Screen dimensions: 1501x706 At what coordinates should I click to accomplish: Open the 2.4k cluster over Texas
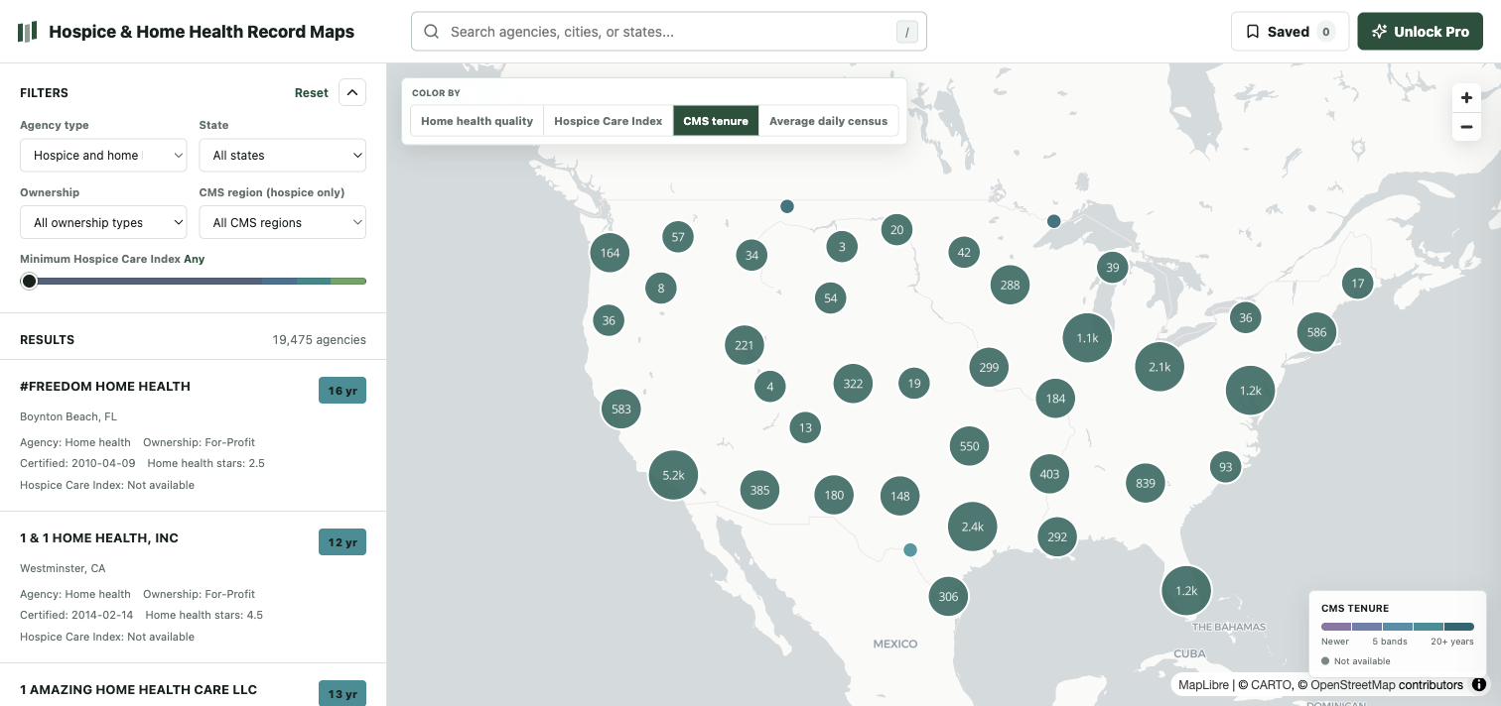(x=972, y=527)
